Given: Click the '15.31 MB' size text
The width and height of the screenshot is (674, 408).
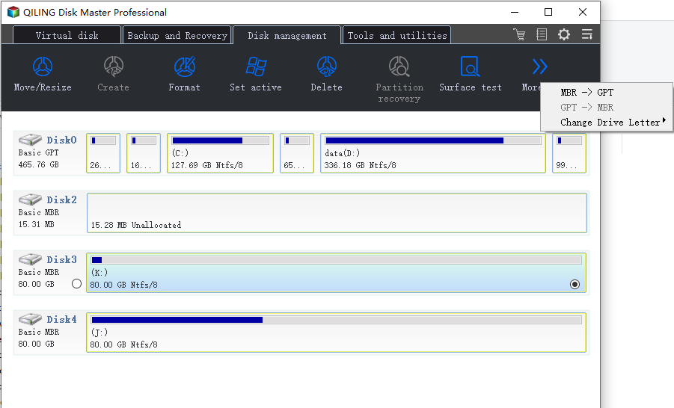Looking at the screenshot, I should tap(36, 224).
